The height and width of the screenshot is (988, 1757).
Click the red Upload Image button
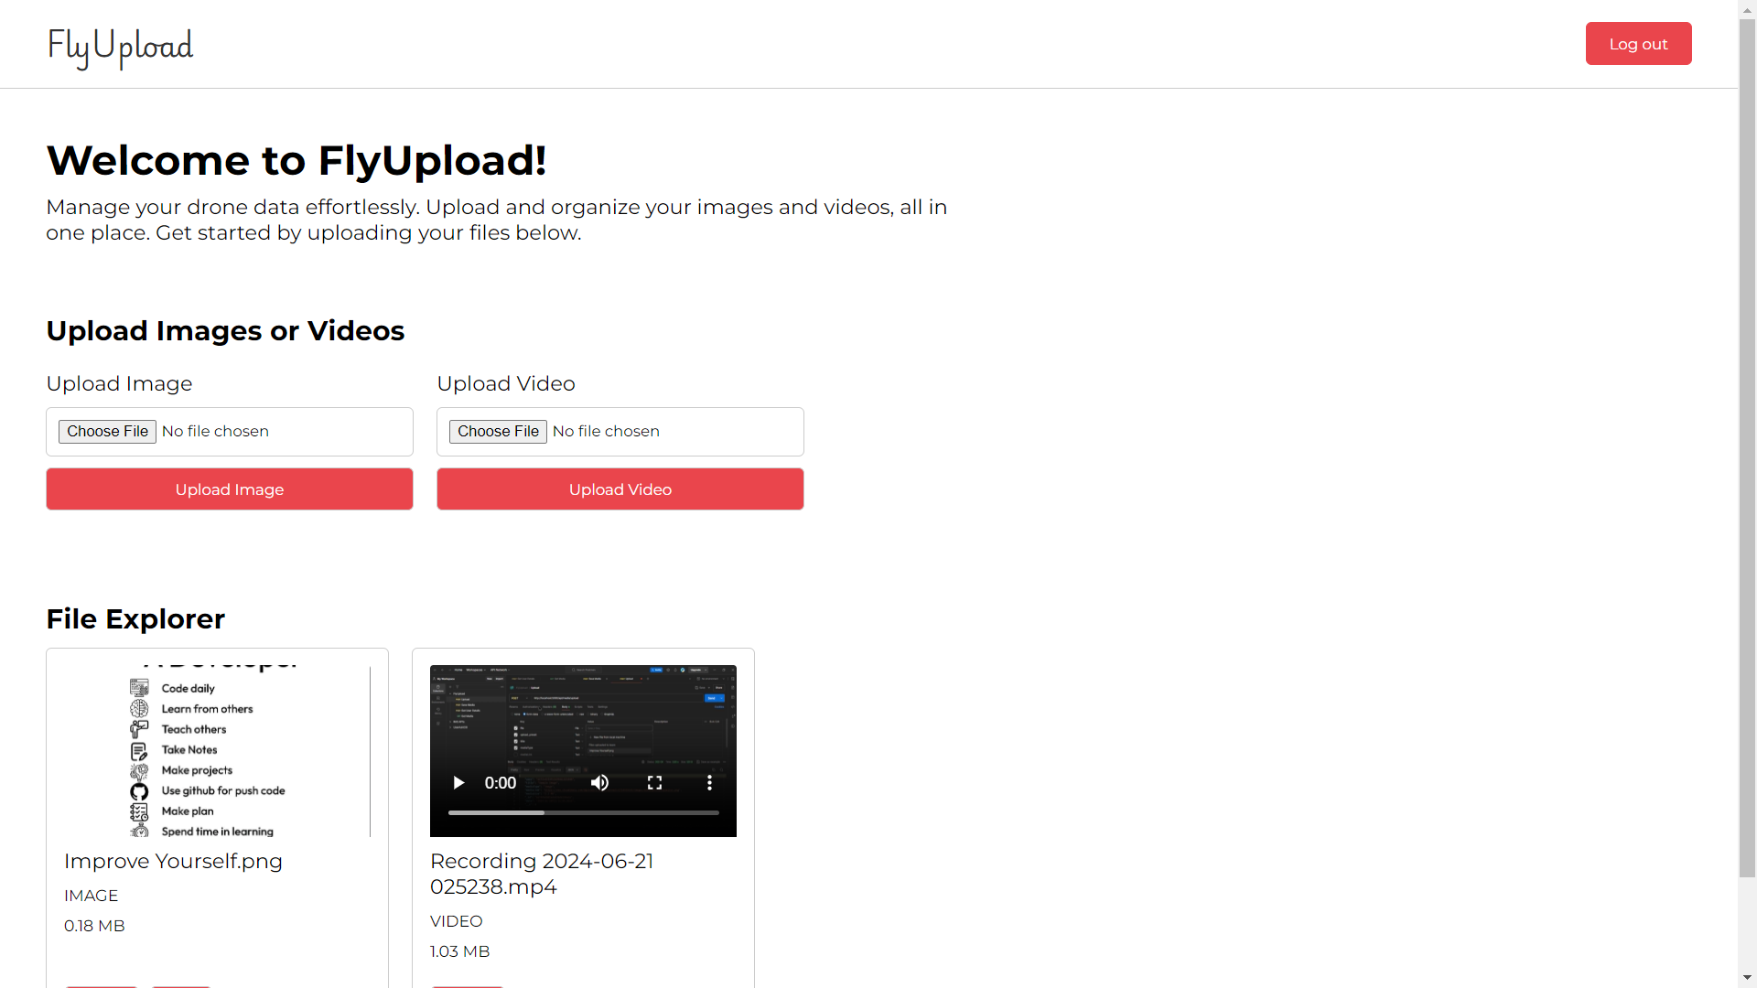coord(230,489)
